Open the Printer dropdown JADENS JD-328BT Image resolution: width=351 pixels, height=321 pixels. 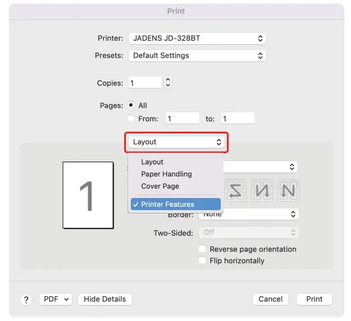197,38
